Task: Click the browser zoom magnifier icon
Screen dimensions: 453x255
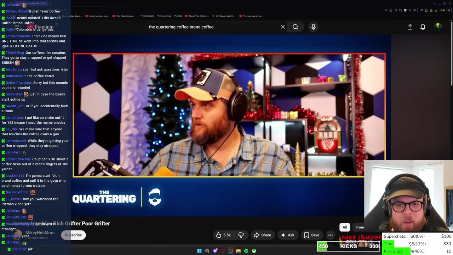Action: click(x=386, y=10)
